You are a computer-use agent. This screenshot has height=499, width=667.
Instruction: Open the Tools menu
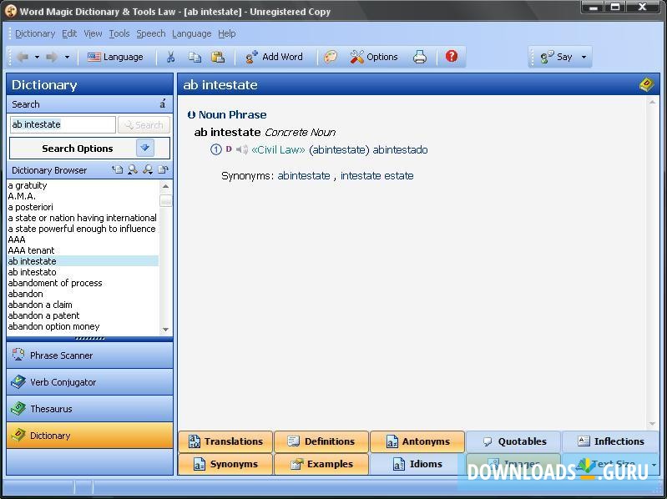pos(119,33)
